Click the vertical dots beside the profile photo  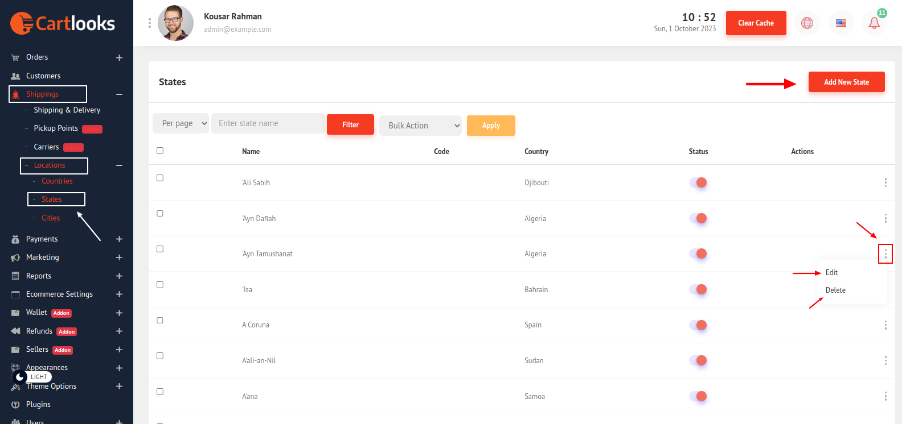[x=150, y=23]
